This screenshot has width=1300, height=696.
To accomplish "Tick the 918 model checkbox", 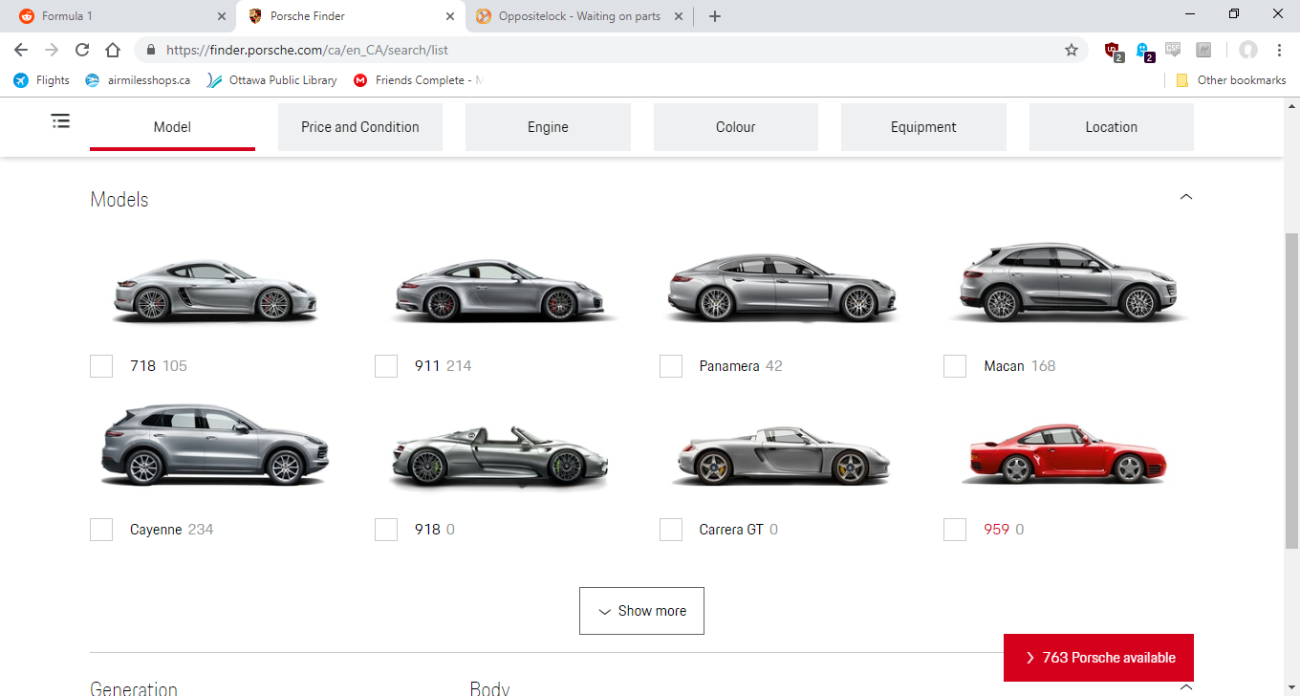I will point(386,530).
